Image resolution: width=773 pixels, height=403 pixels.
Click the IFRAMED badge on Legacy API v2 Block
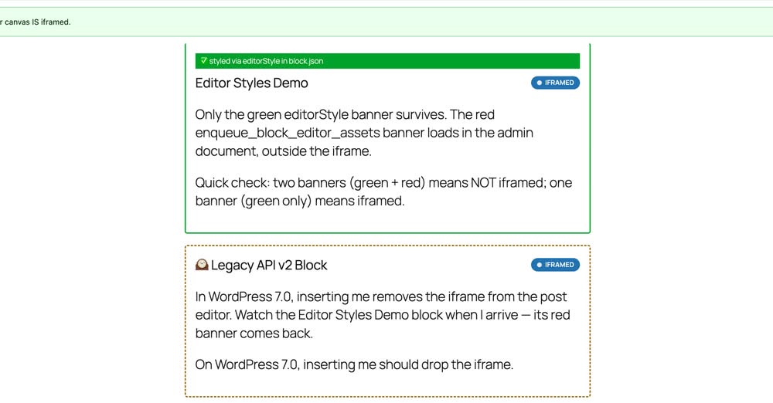[x=555, y=265]
